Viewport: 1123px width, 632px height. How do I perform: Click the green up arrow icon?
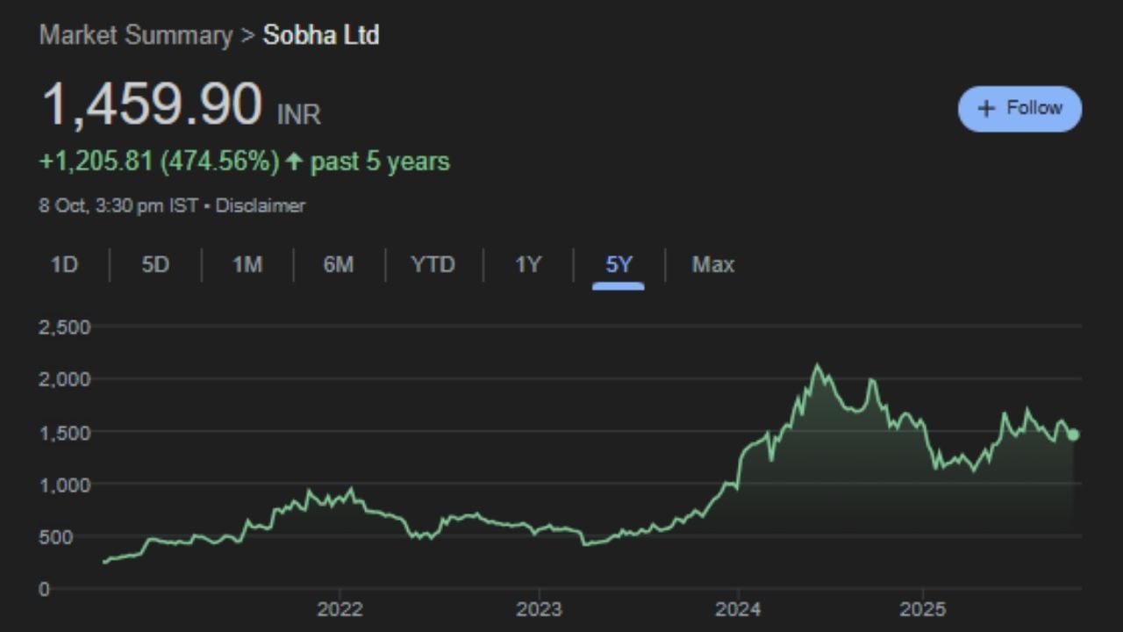(295, 162)
